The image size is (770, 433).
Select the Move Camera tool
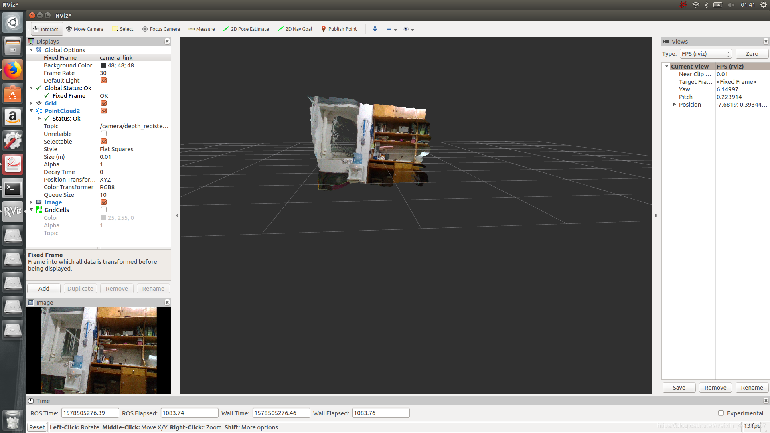point(85,29)
